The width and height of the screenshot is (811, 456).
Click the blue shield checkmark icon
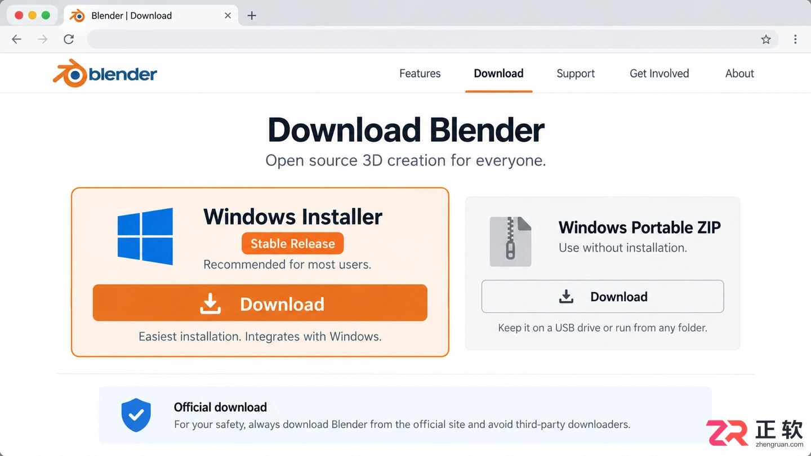(x=136, y=415)
